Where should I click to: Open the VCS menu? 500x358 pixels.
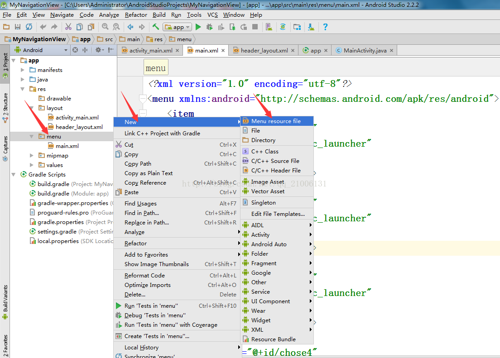point(212,14)
